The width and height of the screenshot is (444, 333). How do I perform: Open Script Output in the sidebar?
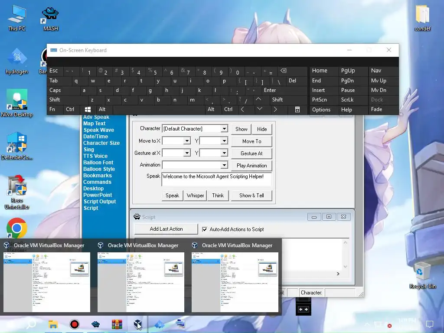pos(100,202)
